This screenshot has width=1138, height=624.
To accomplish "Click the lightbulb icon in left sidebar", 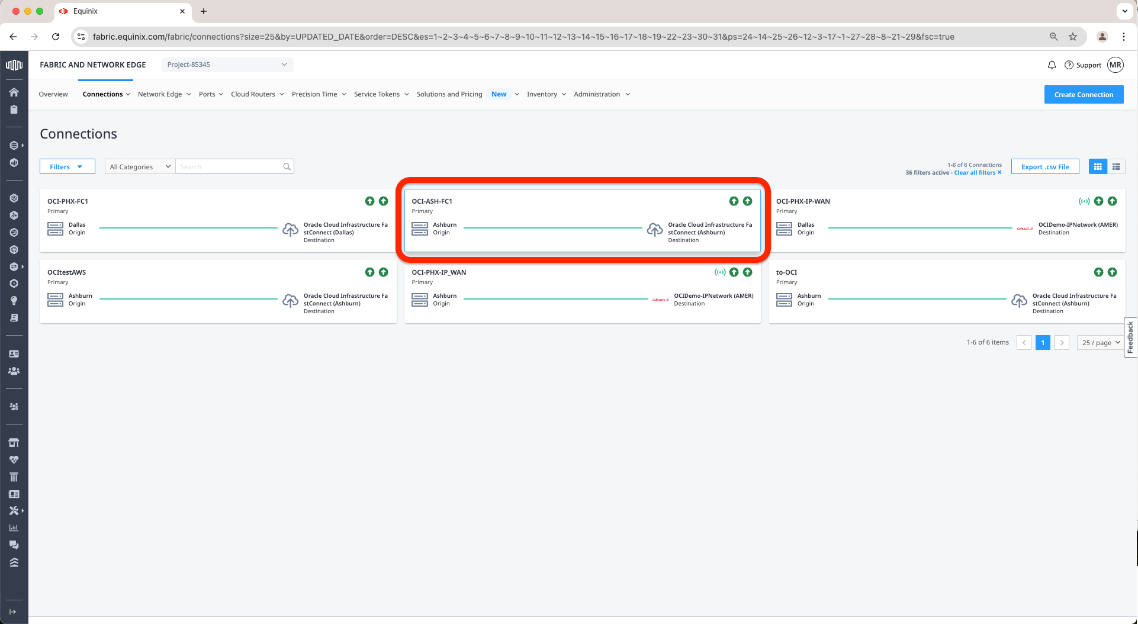I will click(x=14, y=301).
